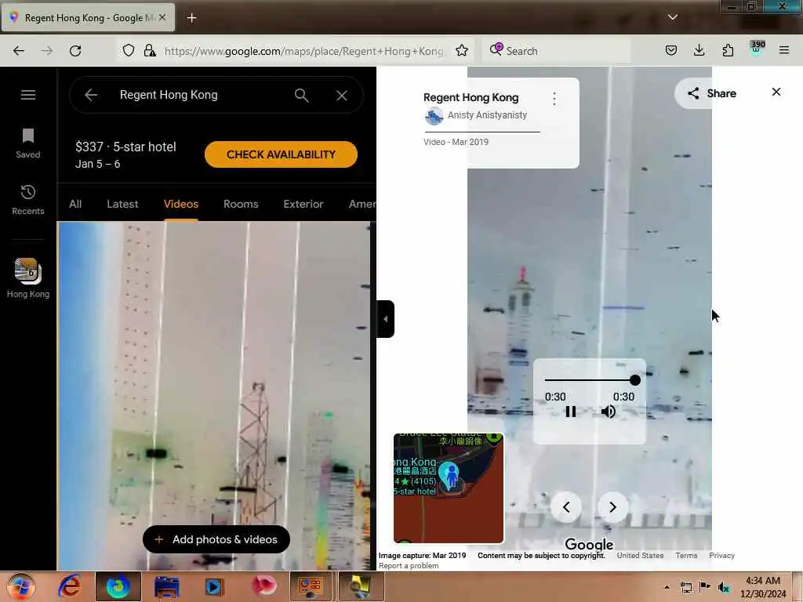Go back using the browser back arrow
Viewport: 803px width, 602px height.
pos(19,51)
